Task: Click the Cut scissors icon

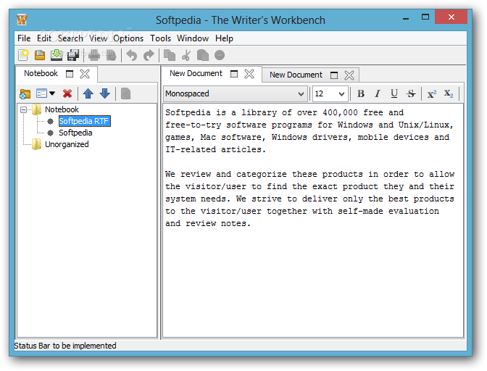Action: coord(186,55)
